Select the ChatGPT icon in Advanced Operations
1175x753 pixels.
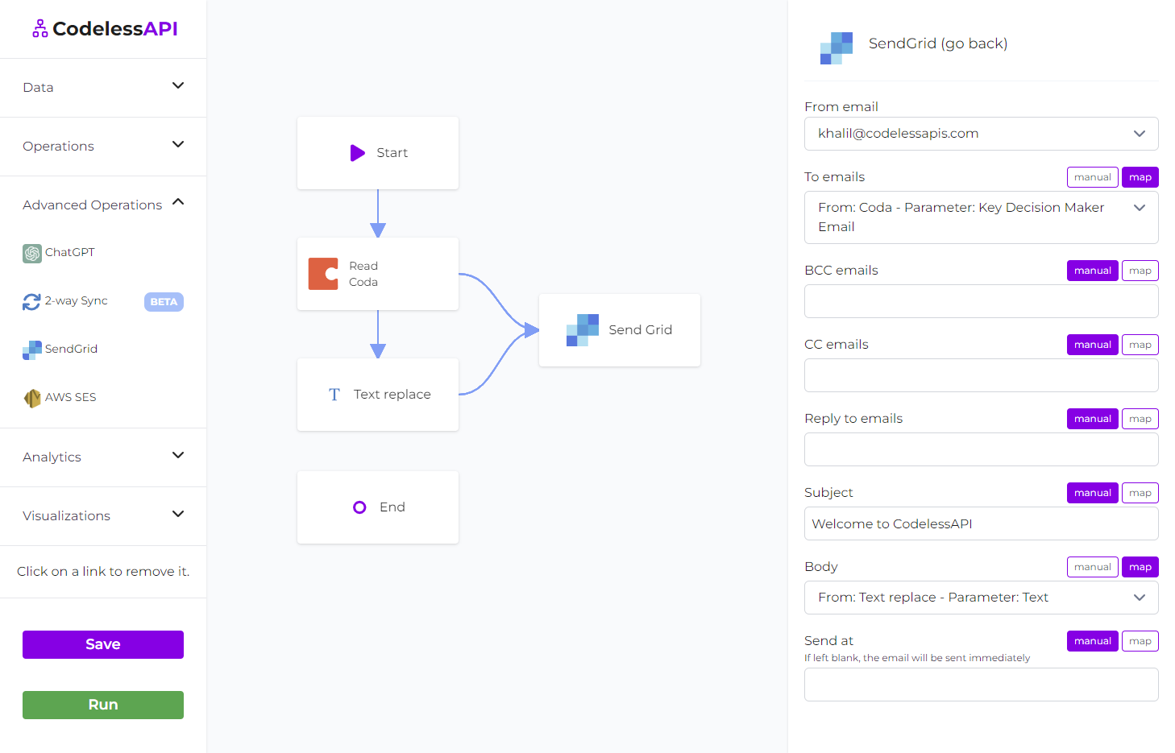[32, 254]
